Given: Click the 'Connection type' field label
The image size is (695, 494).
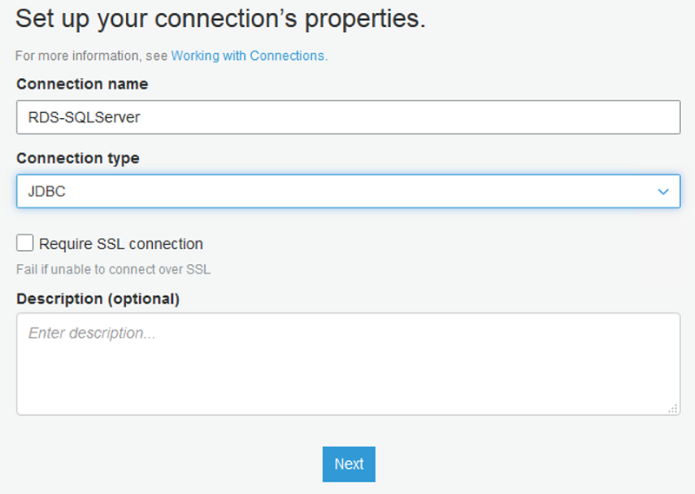Looking at the screenshot, I should pyautogui.click(x=77, y=158).
